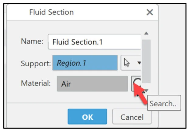Close the Fluid Section dialog

[150, 12]
